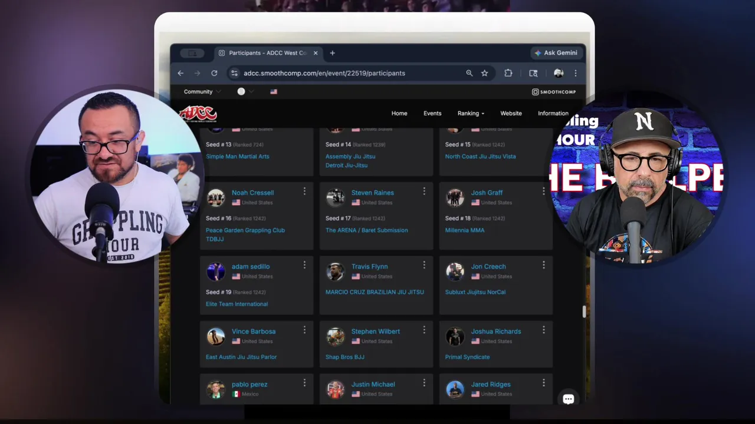Open Steven Raines's profile link
755x424 pixels.
[372, 193]
